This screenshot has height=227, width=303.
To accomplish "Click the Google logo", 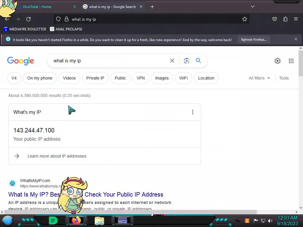I will click(x=20, y=61).
